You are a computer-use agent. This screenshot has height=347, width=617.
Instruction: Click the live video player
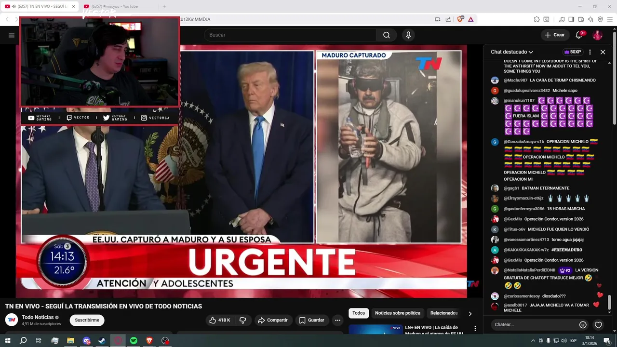coord(241,171)
